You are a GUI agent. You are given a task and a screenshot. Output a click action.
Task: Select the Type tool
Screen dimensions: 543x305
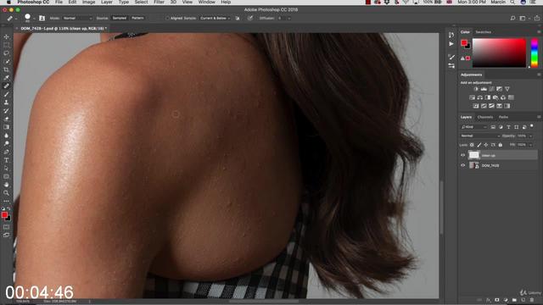click(x=6, y=160)
